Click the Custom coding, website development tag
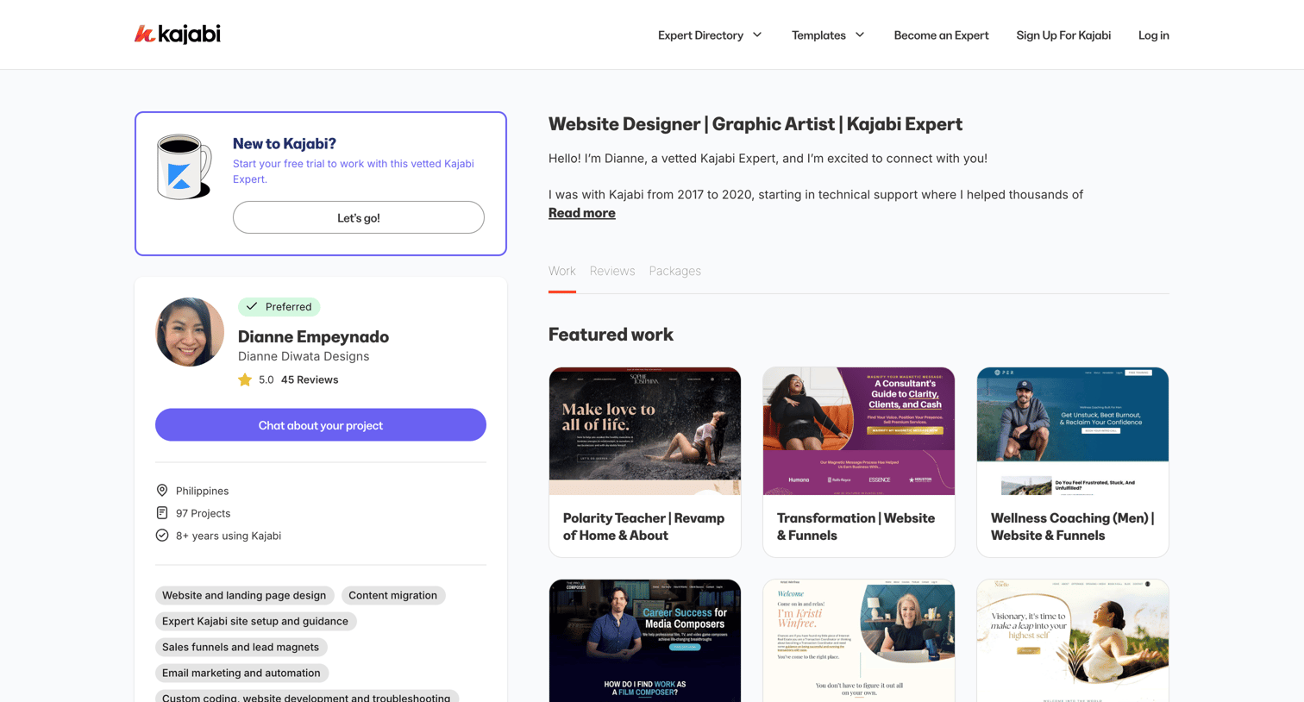The width and height of the screenshot is (1304, 702). click(x=306, y=696)
